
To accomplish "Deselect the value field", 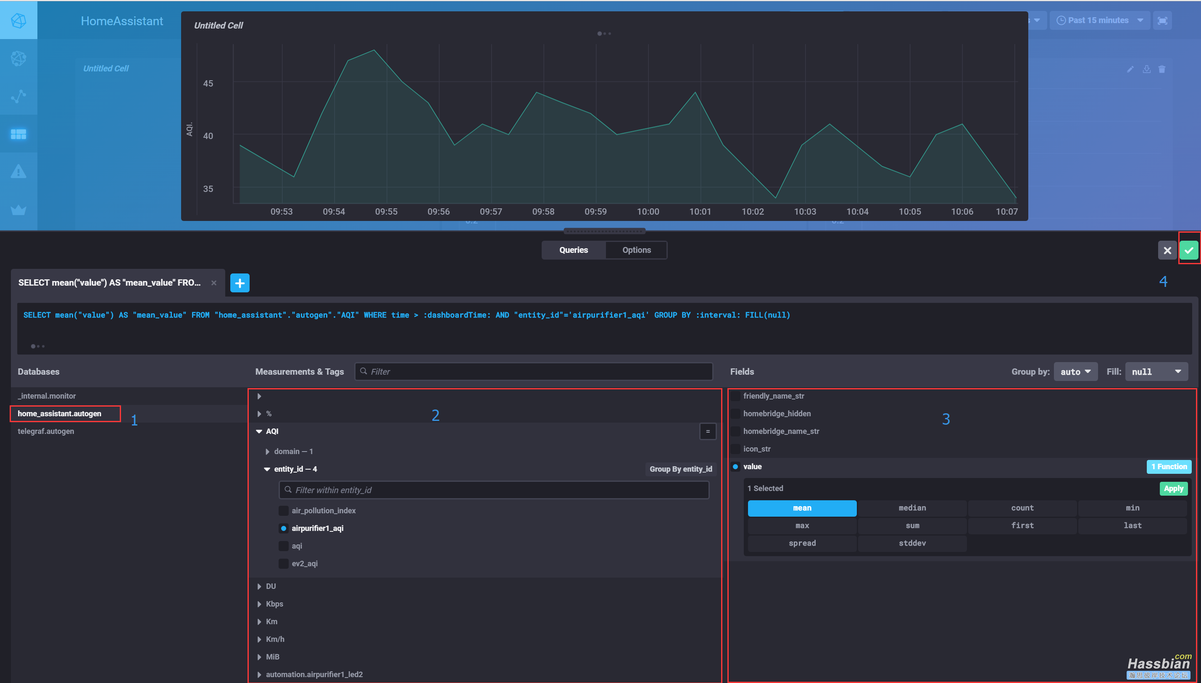I will (x=735, y=467).
